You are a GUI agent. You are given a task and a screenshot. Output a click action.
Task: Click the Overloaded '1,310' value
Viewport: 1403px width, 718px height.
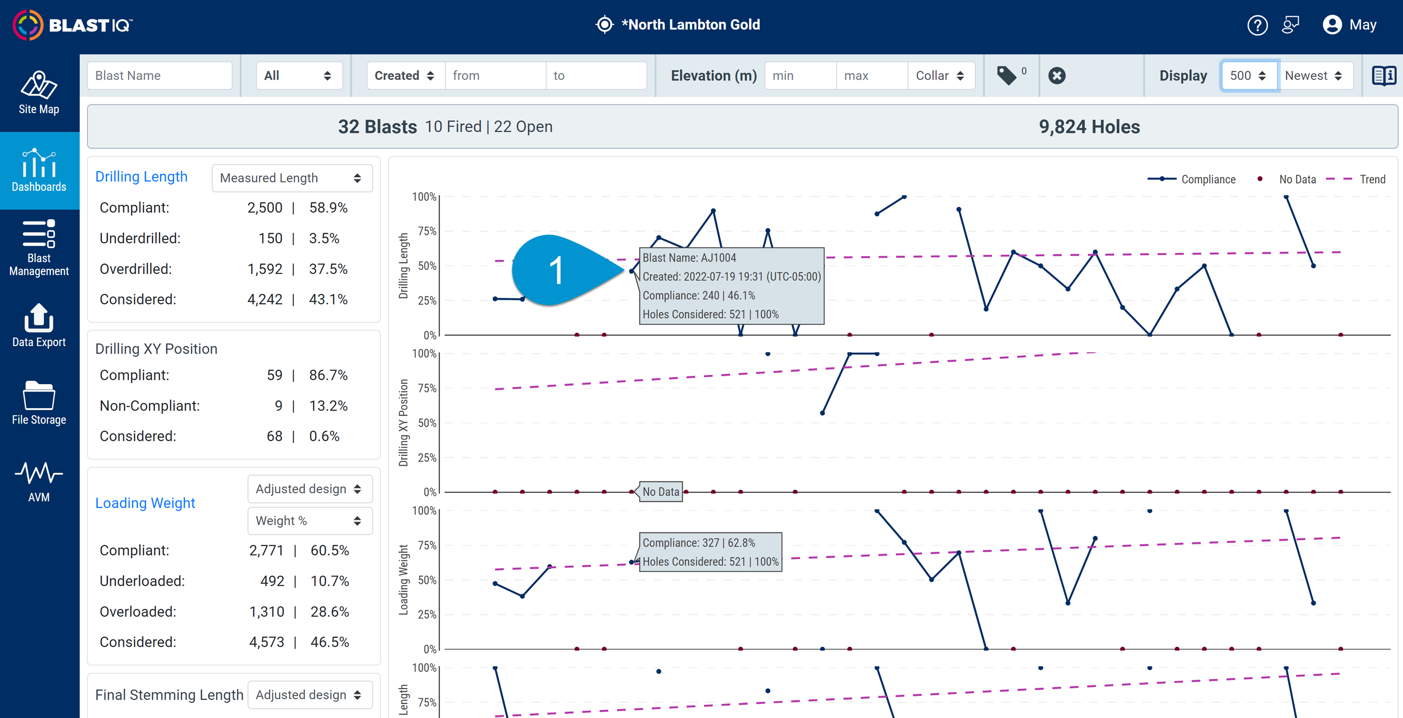[x=267, y=612]
